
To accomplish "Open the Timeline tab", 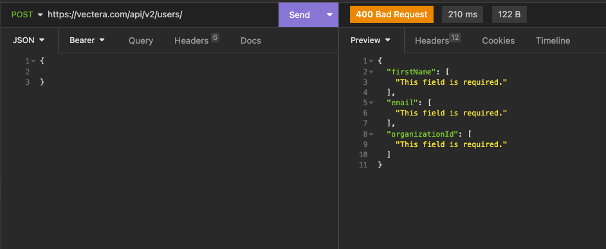I will pyautogui.click(x=553, y=40).
